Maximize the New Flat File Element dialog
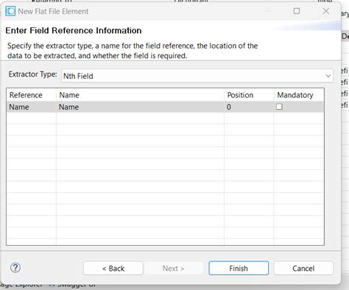 297,11
